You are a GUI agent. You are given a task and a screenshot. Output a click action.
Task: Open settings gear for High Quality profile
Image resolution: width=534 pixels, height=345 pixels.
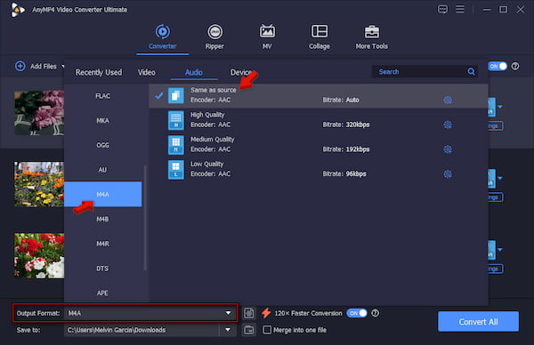(x=448, y=124)
